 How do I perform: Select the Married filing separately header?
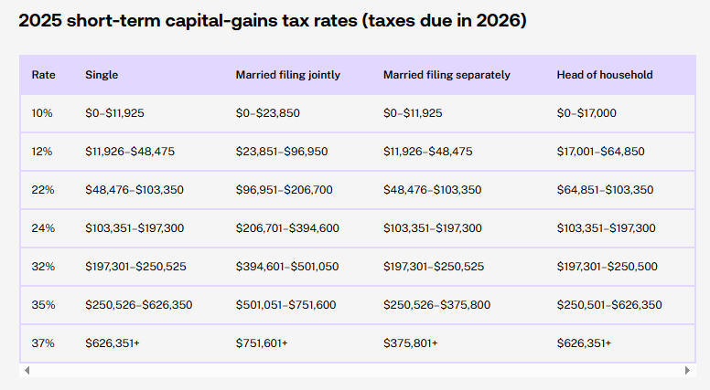[446, 75]
